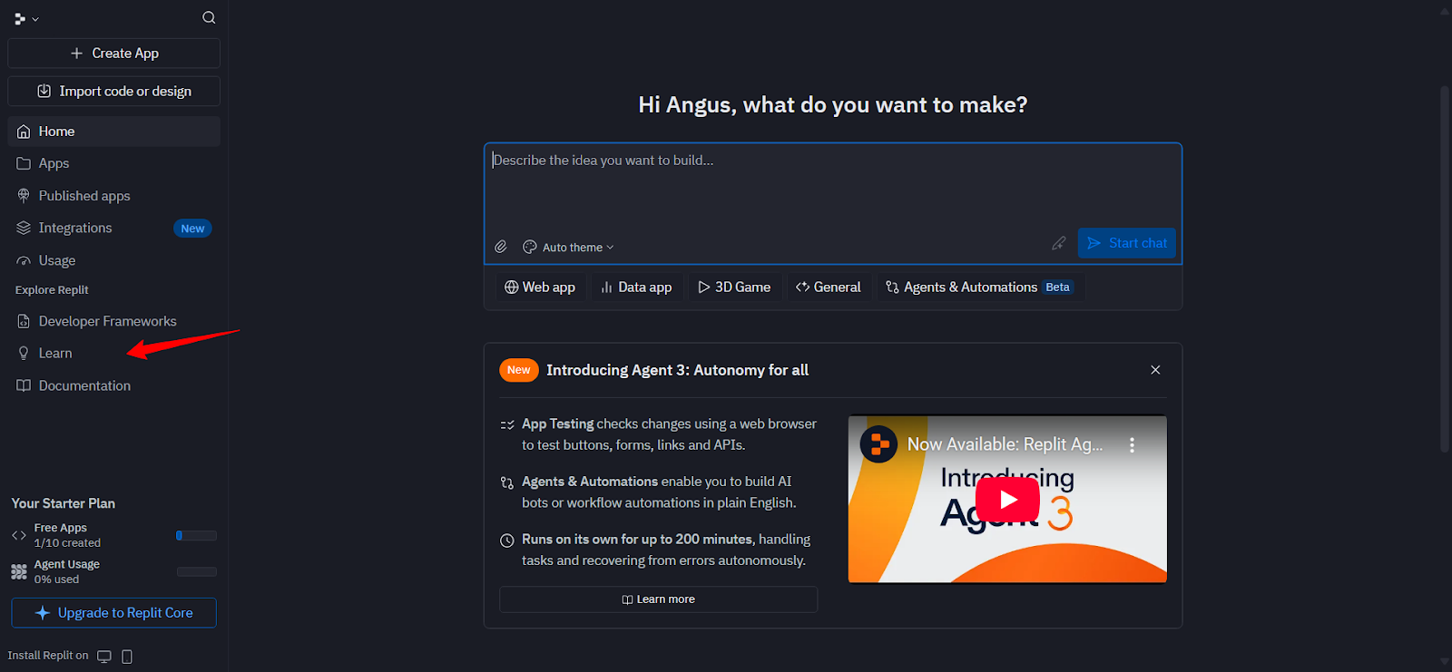
Task: Click the attach file paperclip icon
Action: pyautogui.click(x=501, y=247)
